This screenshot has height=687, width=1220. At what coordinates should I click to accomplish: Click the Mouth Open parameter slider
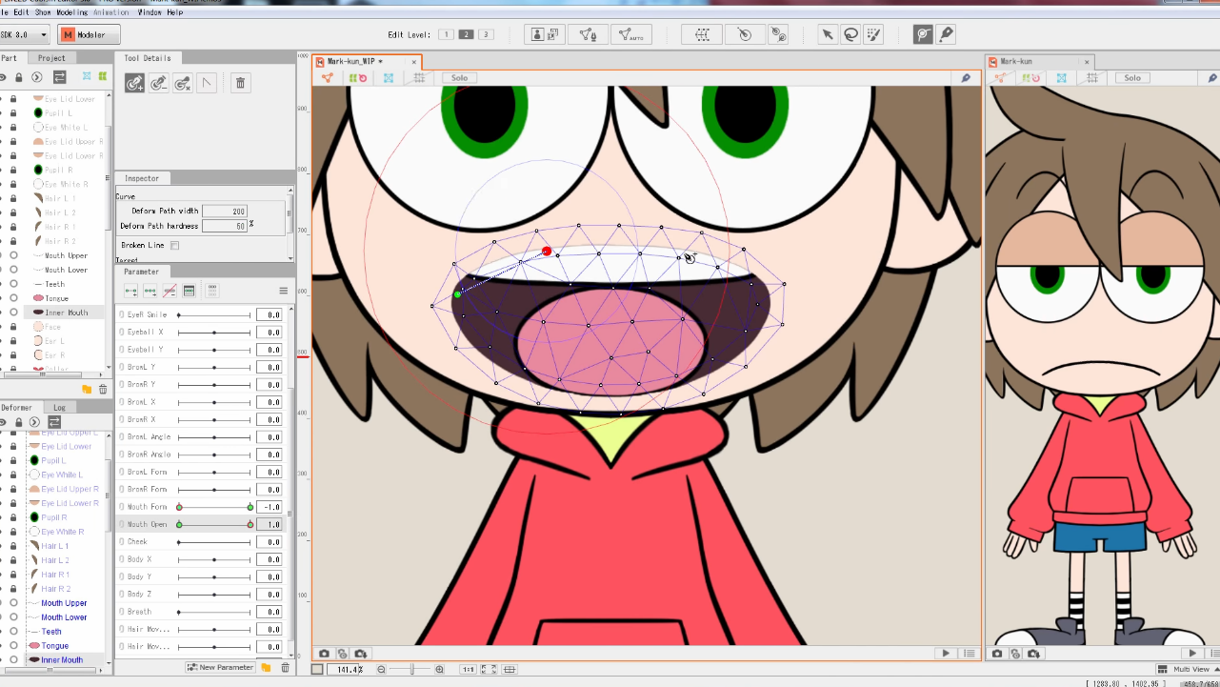pos(214,524)
